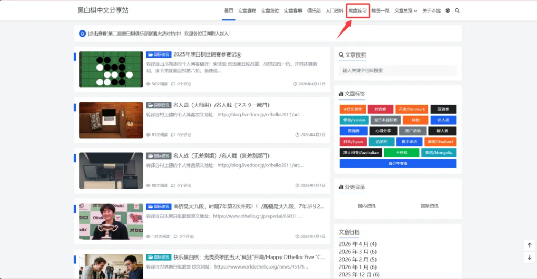Click the 国际资讯 badge on 名人战（无差别组） post
Image resolution: width=537 pixels, height=279 pixels.
coord(158,155)
